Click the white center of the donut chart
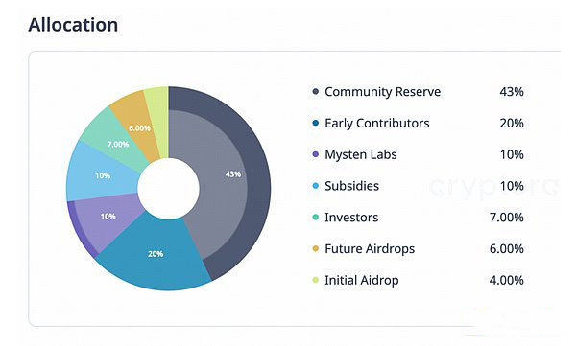 (x=169, y=189)
